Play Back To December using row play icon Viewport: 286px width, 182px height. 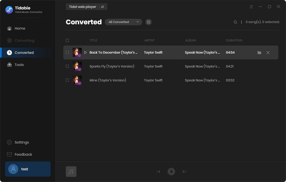[x=85, y=52]
